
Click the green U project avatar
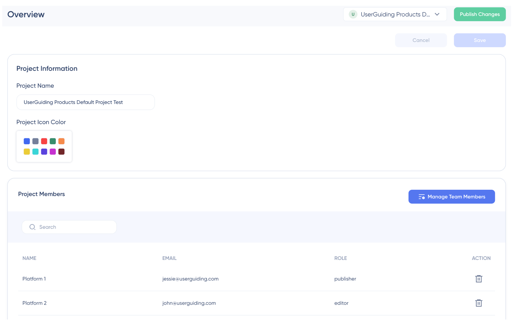pyautogui.click(x=353, y=14)
